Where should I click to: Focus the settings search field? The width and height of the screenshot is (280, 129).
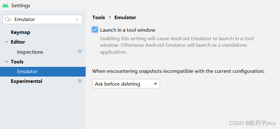click(44, 19)
